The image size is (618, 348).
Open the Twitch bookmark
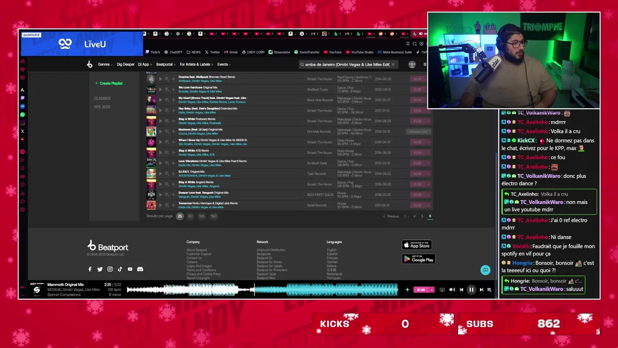pos(153,52)
